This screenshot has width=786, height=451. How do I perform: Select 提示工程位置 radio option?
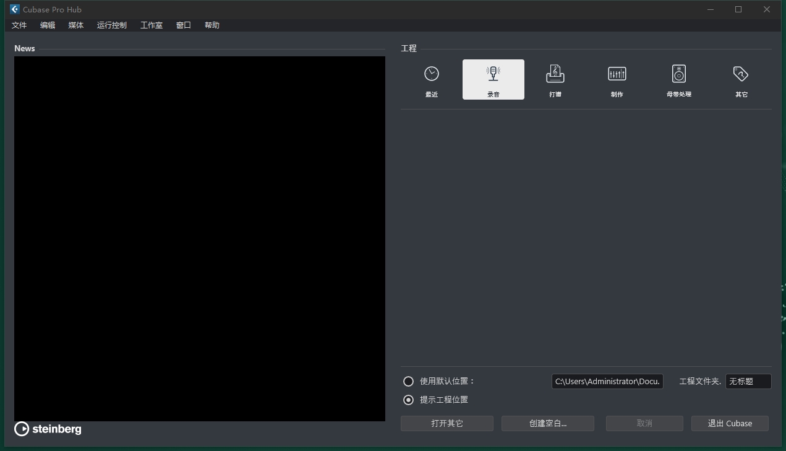click(x=408, y=400)
